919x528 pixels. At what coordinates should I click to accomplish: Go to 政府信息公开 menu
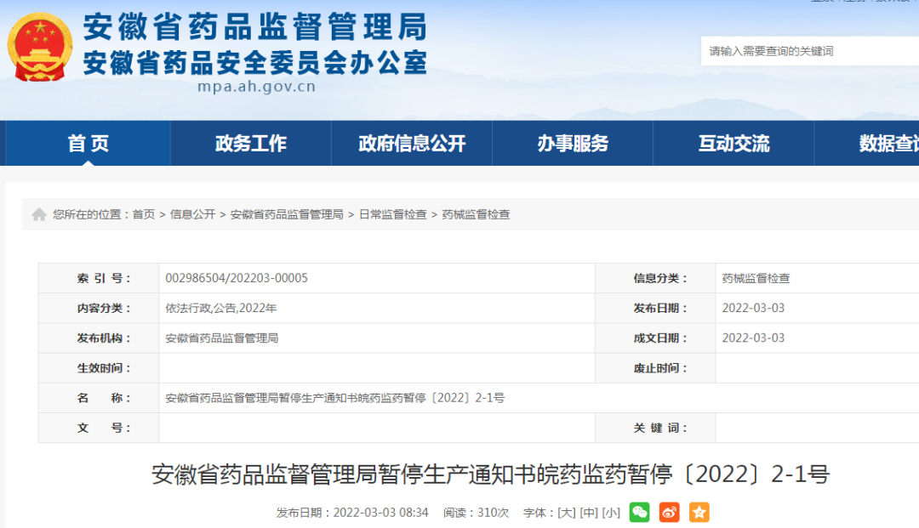[x=412, y=144]
